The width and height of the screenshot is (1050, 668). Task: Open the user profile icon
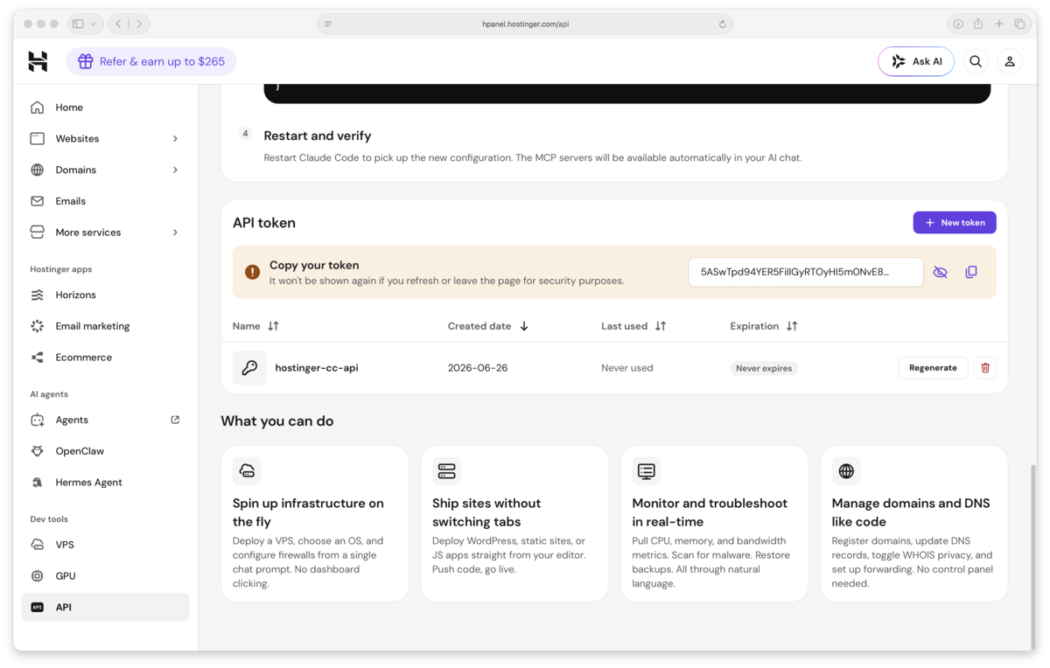click(x=1010, y=61)
